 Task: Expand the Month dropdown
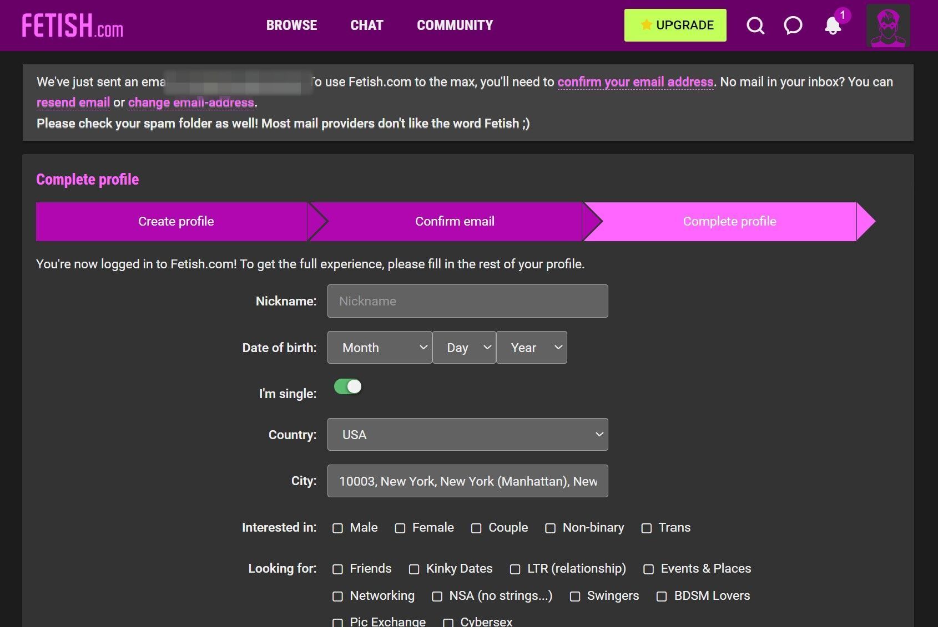380,348
